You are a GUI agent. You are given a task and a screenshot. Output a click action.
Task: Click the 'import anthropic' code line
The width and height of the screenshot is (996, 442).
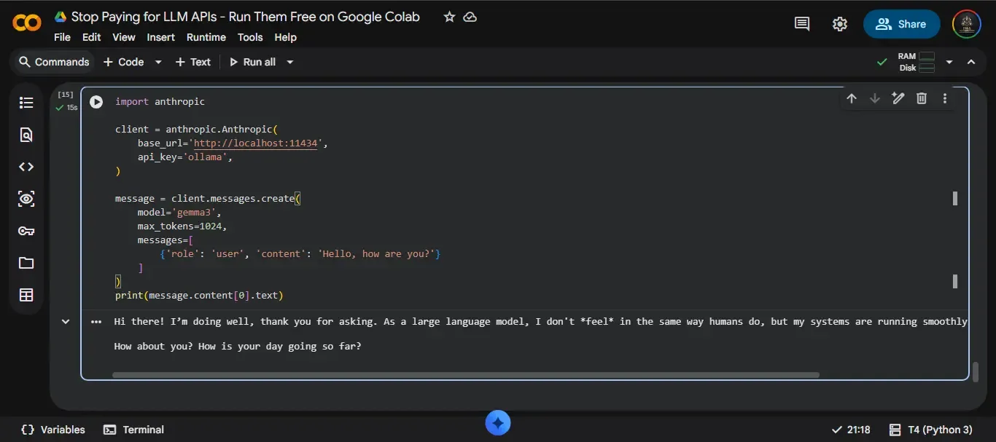[160, 102]
